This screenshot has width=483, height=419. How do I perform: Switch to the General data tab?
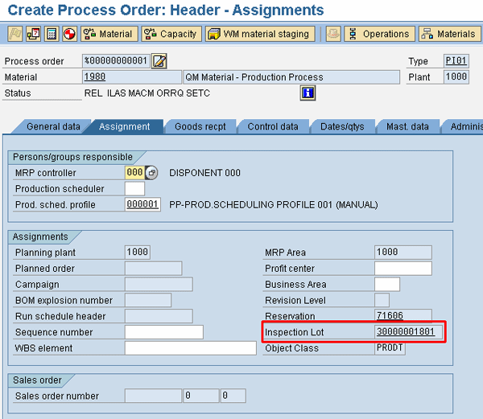pyautogui.click(x=53, y=126)
